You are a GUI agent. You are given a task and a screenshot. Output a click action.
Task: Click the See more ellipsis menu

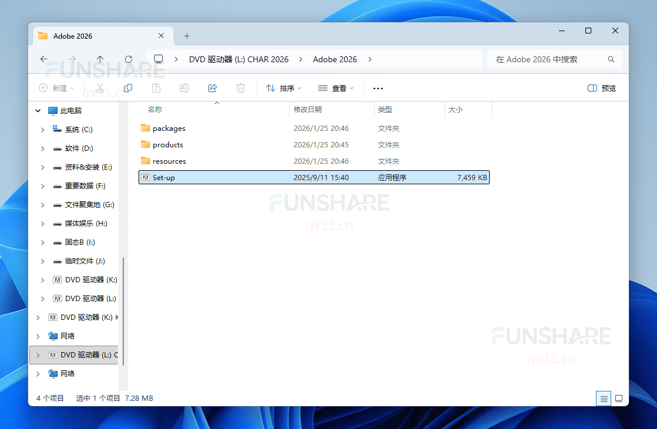click(378, 88)
